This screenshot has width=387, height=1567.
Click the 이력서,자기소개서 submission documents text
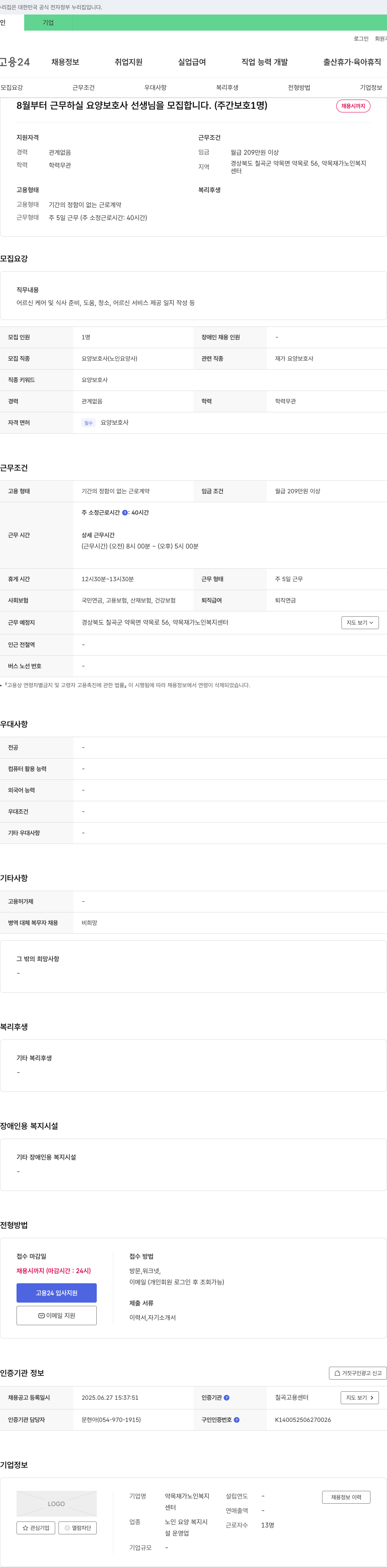tap(152, 1318)
